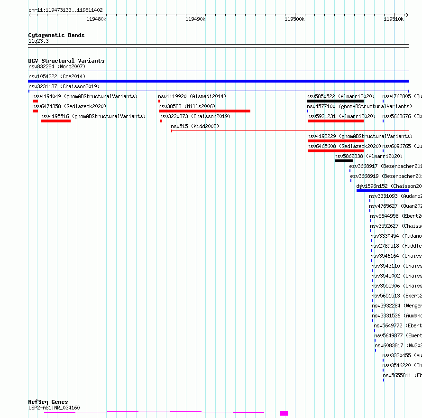Click the nsv832284 (Wong2007) variant label

click(x=57, y=66)
